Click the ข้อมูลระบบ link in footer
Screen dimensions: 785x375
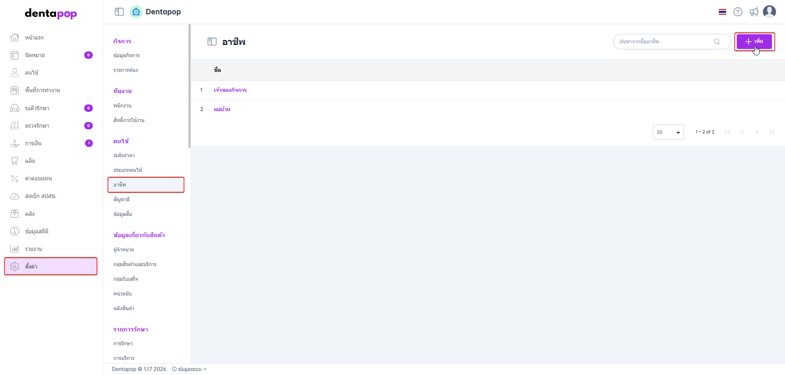[189, 369]
